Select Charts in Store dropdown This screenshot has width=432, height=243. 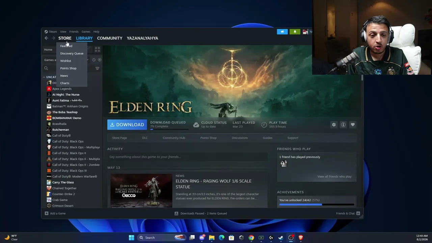(65, 83)
